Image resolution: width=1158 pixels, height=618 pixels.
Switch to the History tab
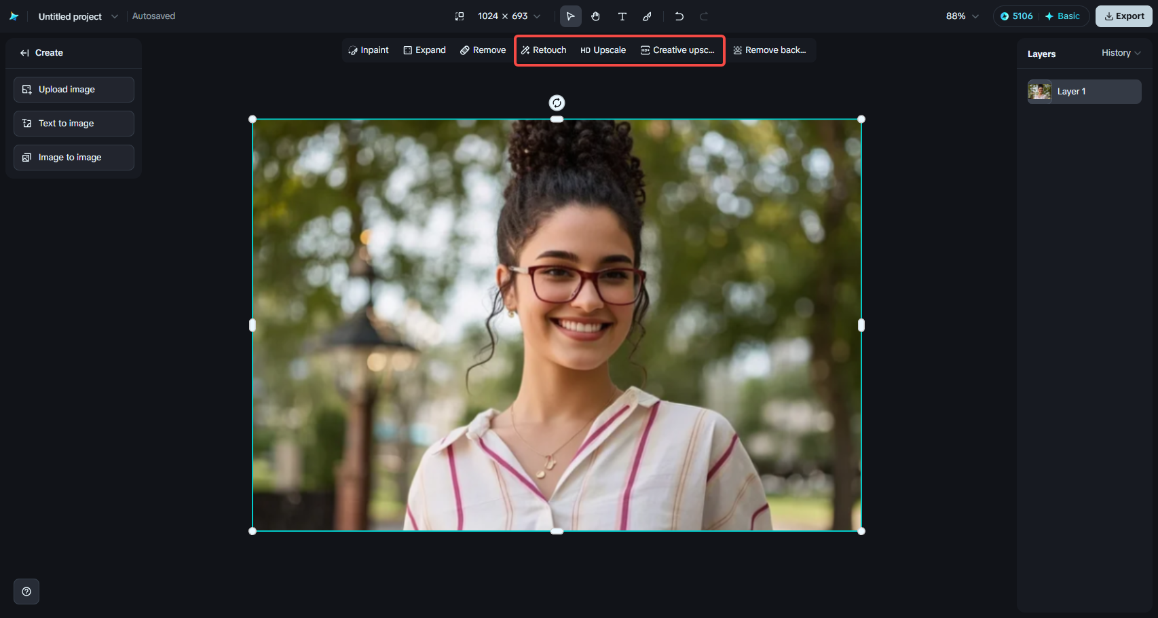tap(1115, 52)
